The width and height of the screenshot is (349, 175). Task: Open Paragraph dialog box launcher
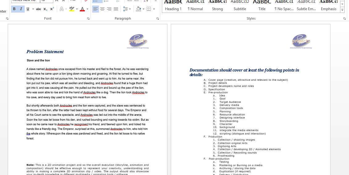(x=158, y=19)
